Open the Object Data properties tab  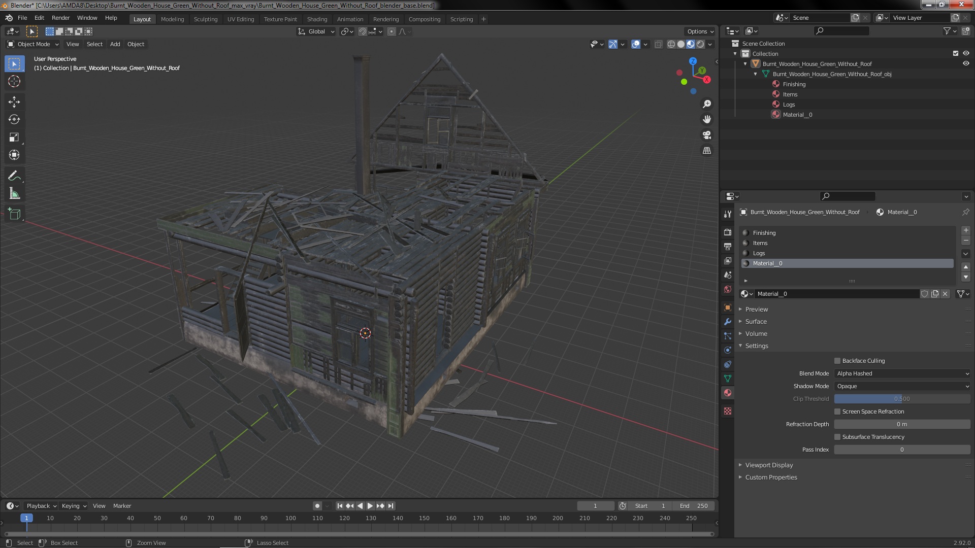point(728,379)
